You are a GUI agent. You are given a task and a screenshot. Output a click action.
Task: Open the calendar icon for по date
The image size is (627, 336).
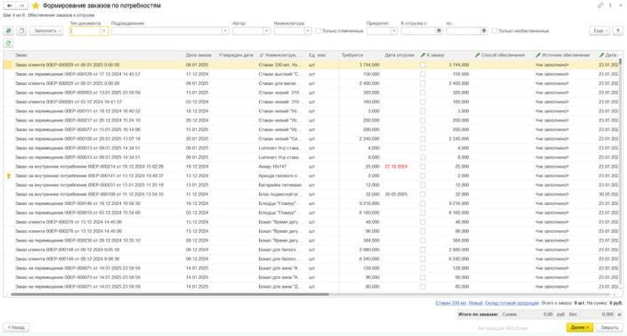click(485, 31)
